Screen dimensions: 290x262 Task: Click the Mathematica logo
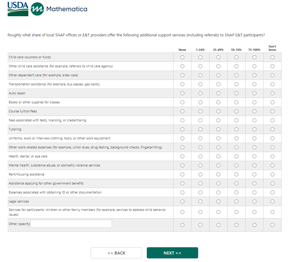59,9
